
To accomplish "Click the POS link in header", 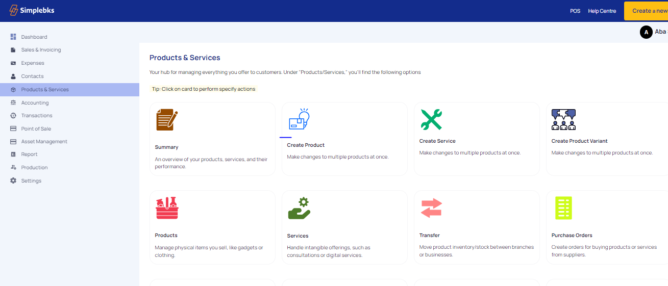I will (575, 11).
